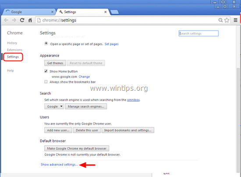
Task: Uncheck Show Home button checkbox
Action: (46, 71)
